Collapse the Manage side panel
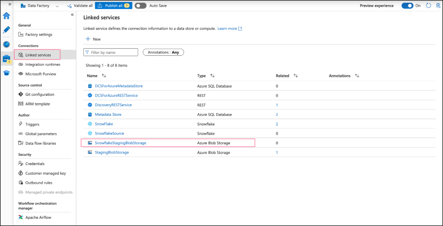Image resolution: width=443 pixels, height=226 pixels. (x=72, y=15)
